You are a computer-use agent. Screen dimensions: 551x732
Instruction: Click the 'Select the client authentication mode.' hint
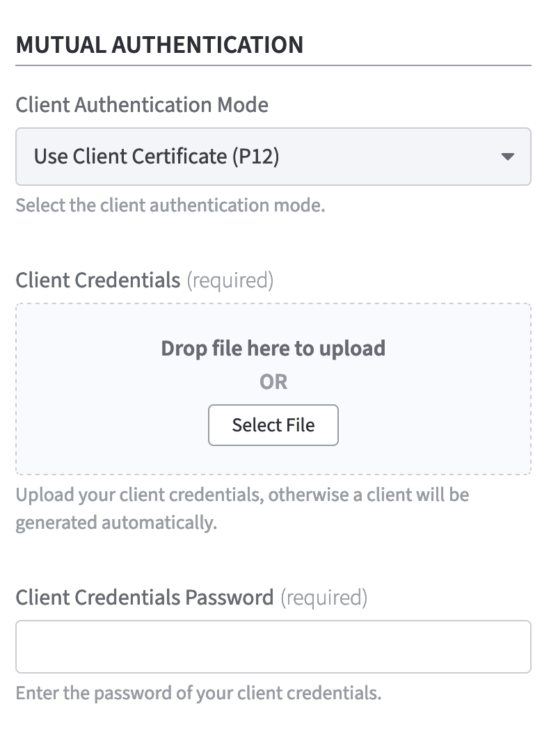(x=170, y=206)
